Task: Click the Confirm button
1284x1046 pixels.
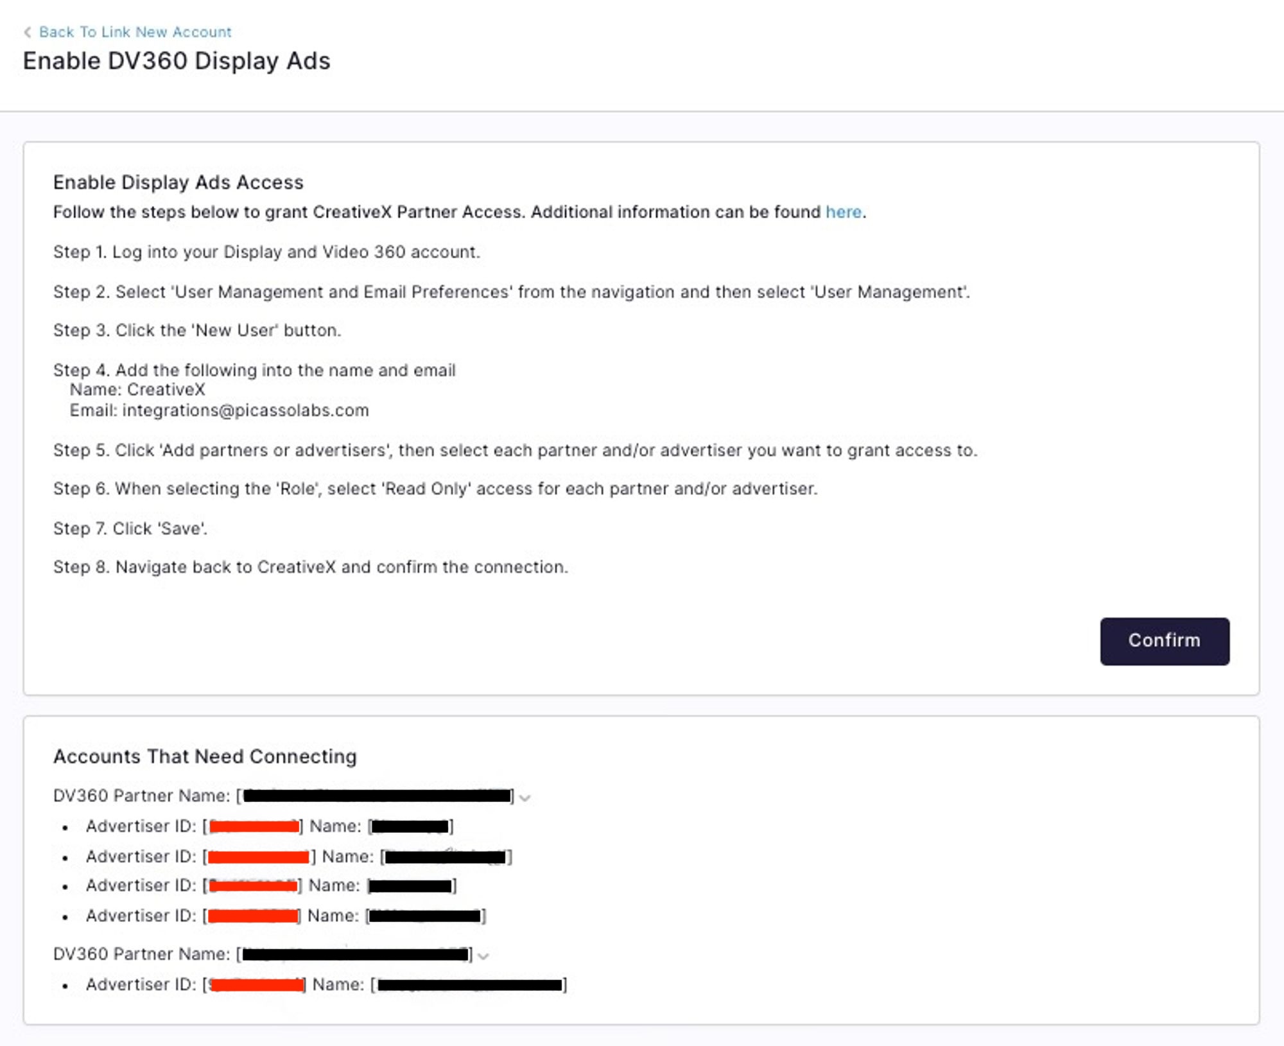Action: [x=1165, y=641]
